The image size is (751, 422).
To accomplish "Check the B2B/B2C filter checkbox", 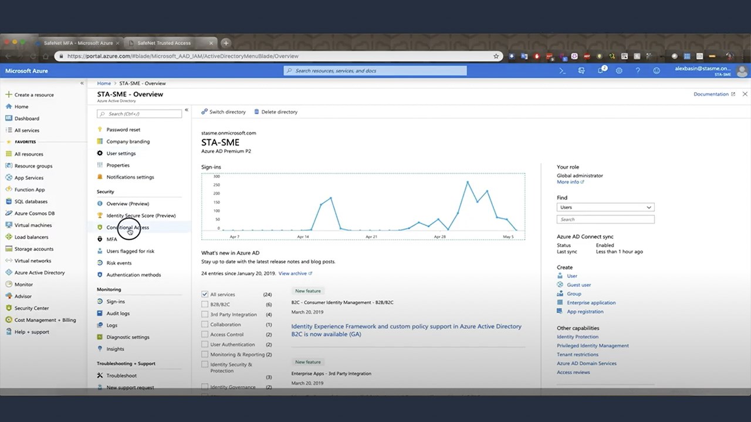I will click(205, 304).
